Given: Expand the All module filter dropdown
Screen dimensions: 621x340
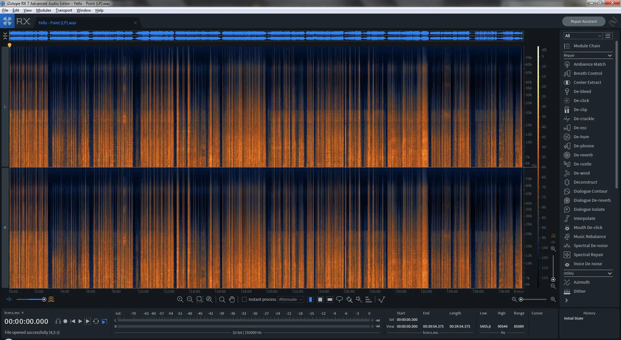Looking at the screenshot, I should (x=583, y=36).
